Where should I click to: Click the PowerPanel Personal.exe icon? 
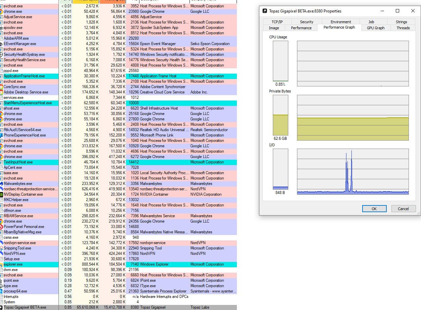pyautogui.click(x=1, y=227)
